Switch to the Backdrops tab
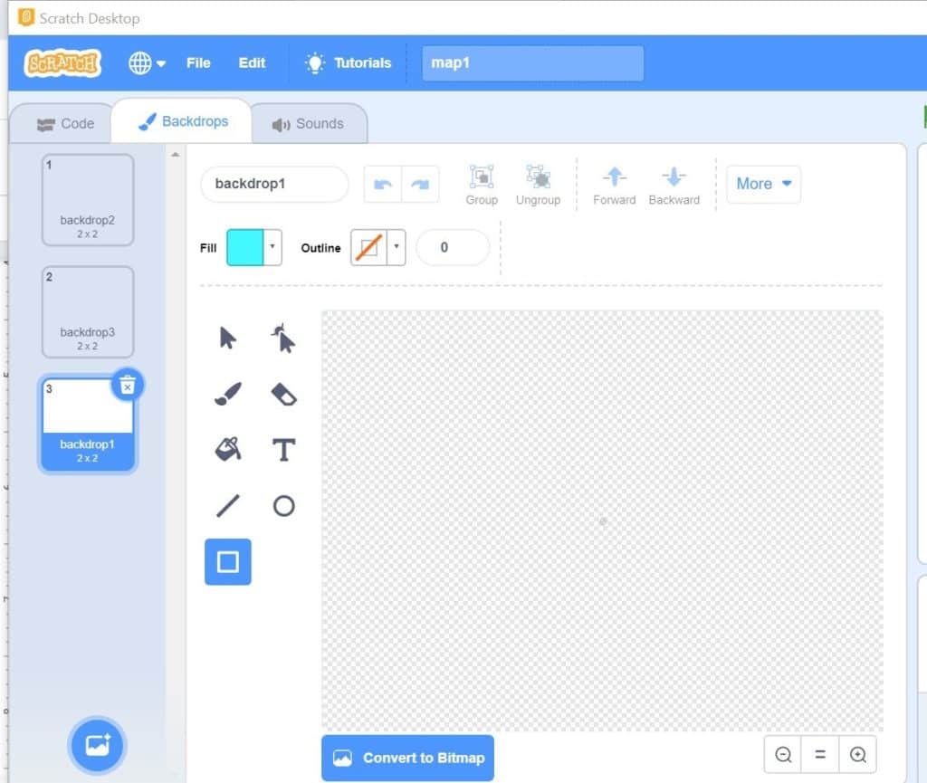 point(182,121)
